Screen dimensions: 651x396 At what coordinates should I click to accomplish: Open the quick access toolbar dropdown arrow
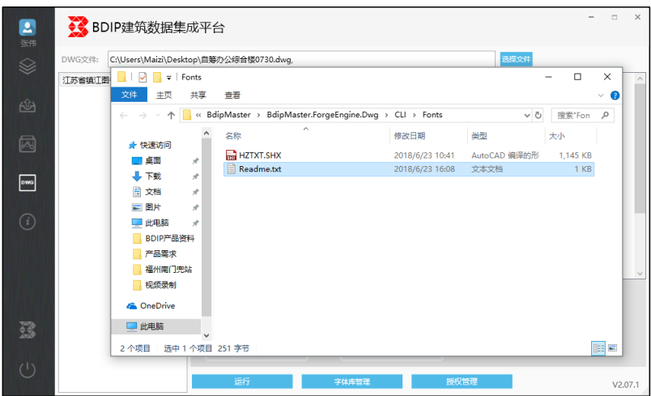[x=169, y=78]
